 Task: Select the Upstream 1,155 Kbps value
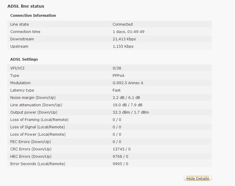pos(123,46)
